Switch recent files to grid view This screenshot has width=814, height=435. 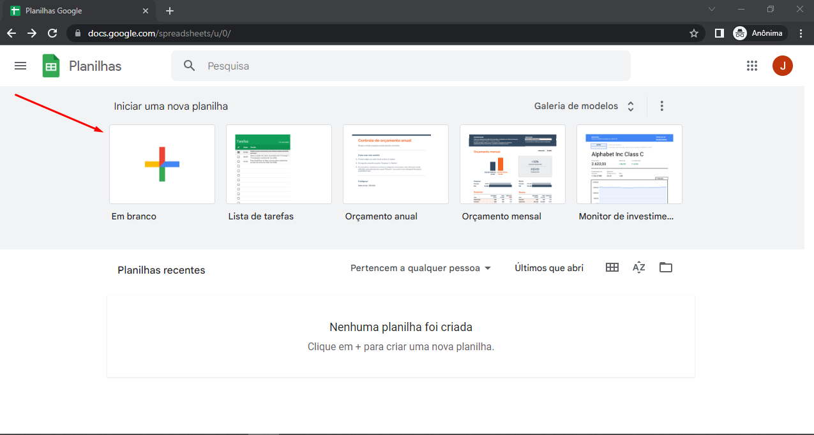[x=612, y=268]
